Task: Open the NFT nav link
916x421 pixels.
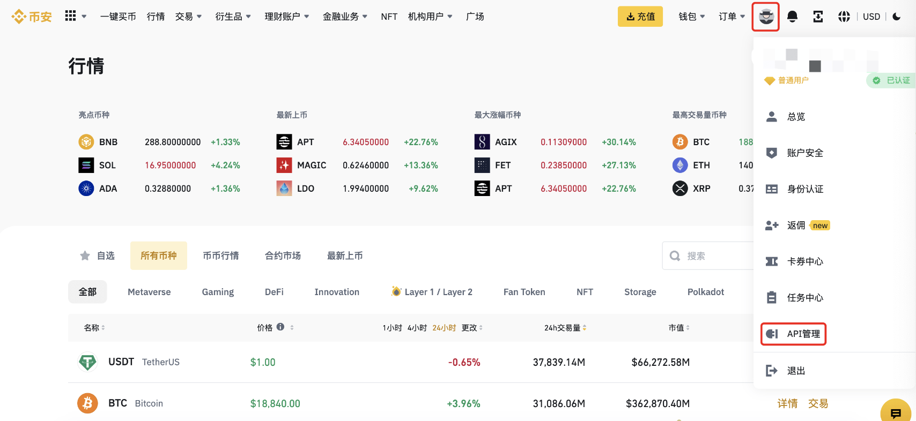Action: (x=389, y=17)
